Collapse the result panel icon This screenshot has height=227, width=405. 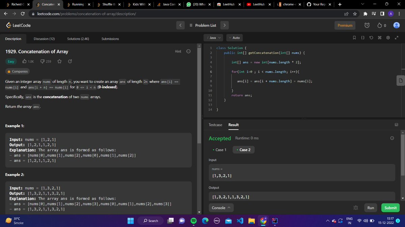(x=397, y=125)
